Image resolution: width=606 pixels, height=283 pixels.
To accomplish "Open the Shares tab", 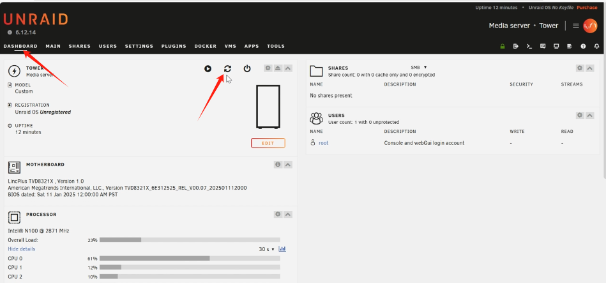I will pos(80,46).
